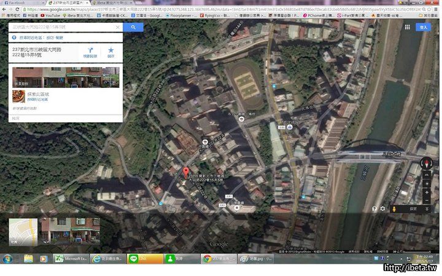
Task: Open Windows Explorer folder in taskbar
Action: coord(28,259)
